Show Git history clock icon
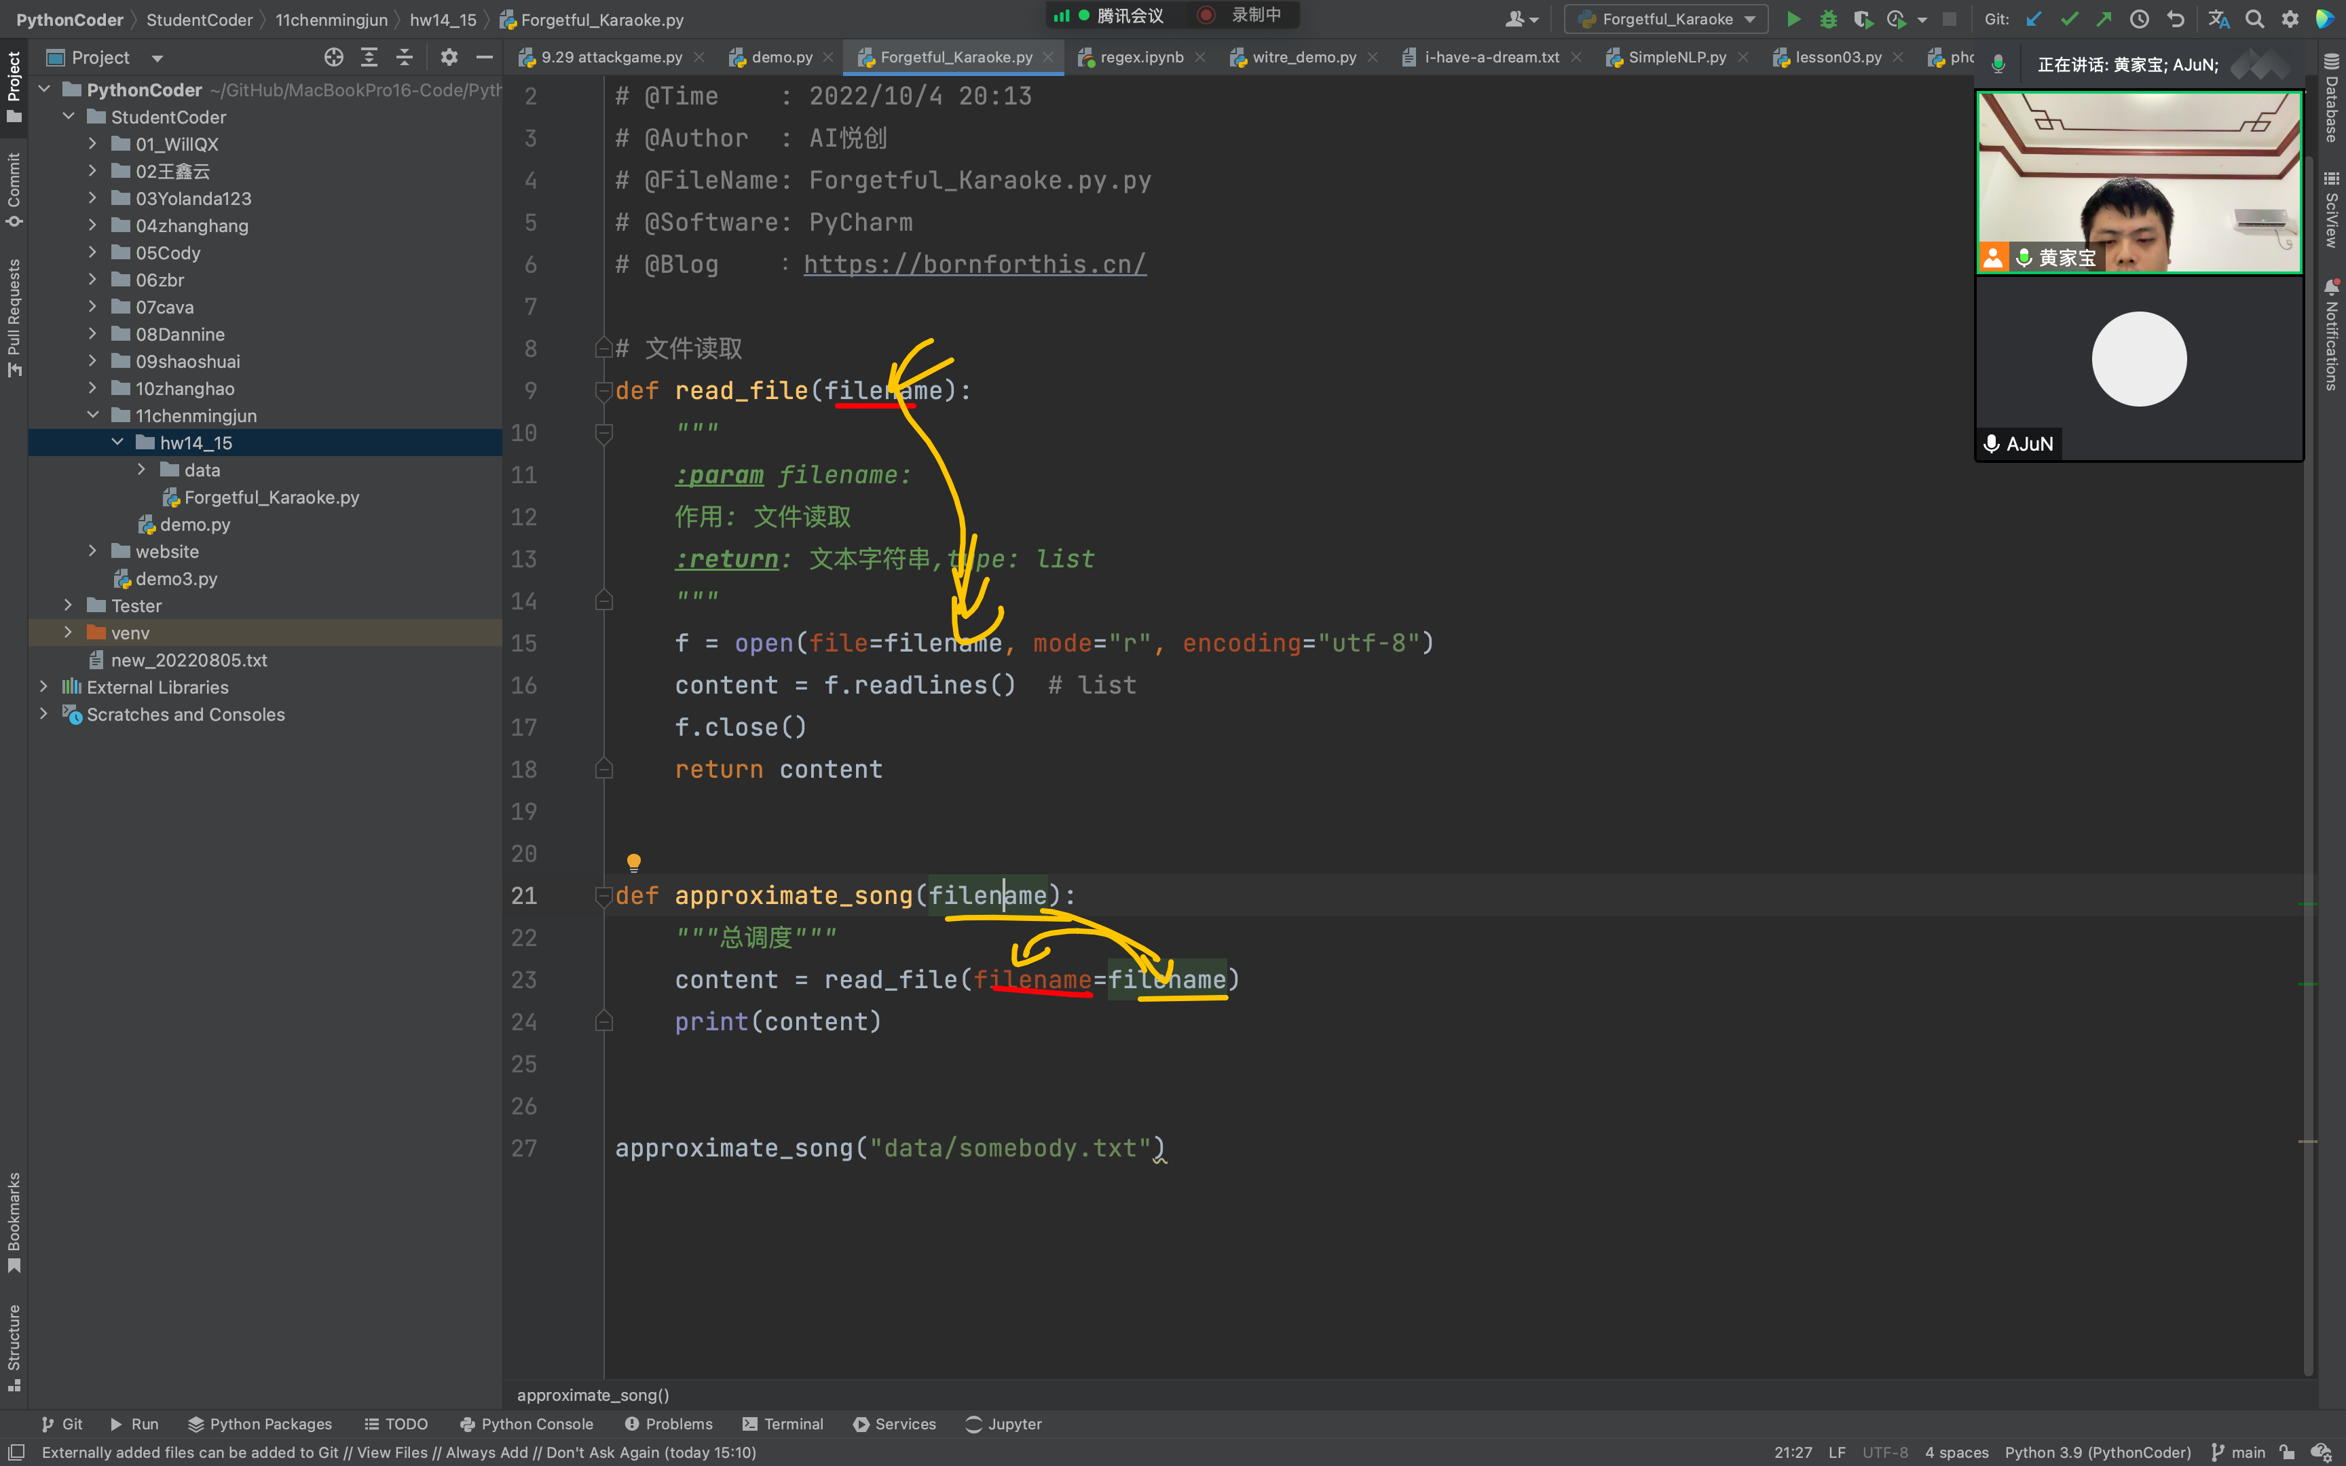Viewport: 2346px width, 1466px height. point(2140,18)
